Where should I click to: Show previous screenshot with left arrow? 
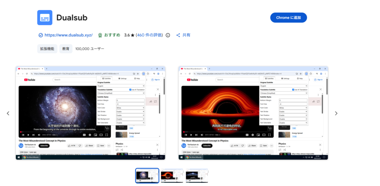[8, 113]
